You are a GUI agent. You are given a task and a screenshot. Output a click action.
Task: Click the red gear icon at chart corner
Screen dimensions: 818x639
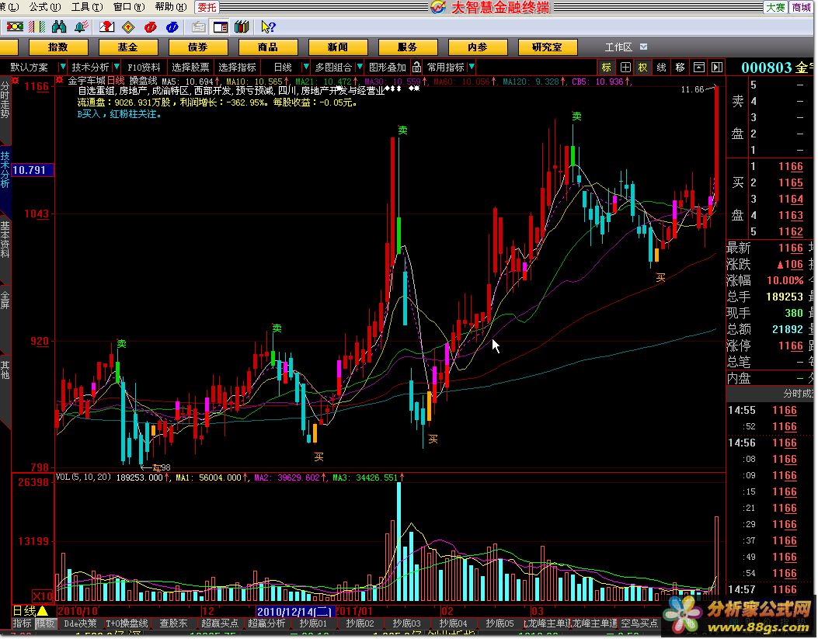click(60, 80)
